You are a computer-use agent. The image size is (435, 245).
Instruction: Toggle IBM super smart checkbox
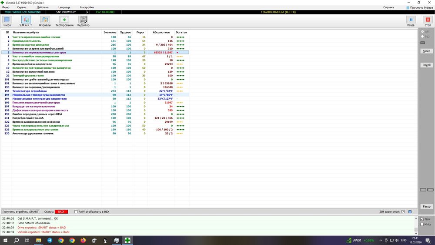point(403,211)
